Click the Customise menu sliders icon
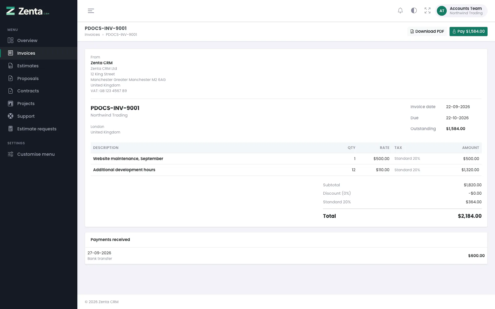This screenshot has height=309, width=495. (11, 154)
